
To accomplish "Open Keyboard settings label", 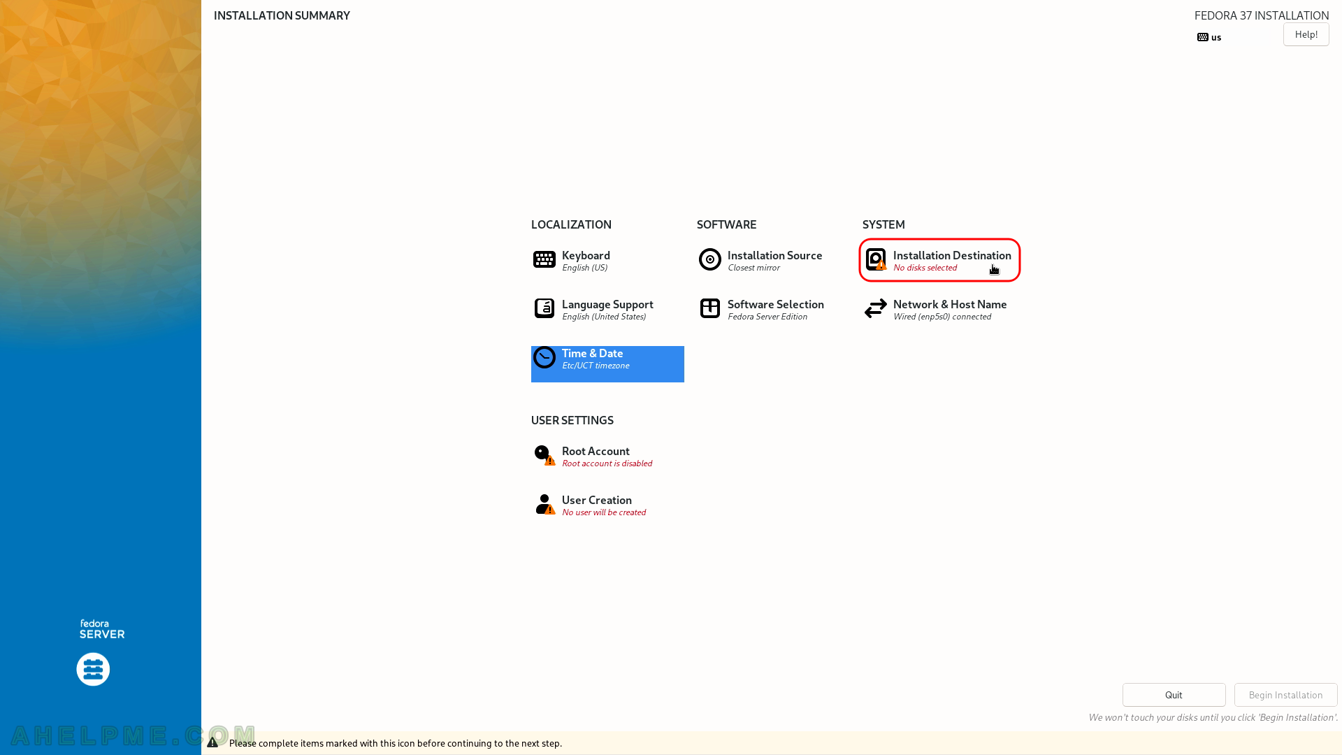I will pos(586,255).
